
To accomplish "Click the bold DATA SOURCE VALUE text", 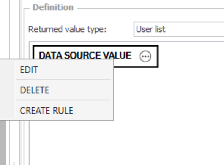I will [85, 56].
